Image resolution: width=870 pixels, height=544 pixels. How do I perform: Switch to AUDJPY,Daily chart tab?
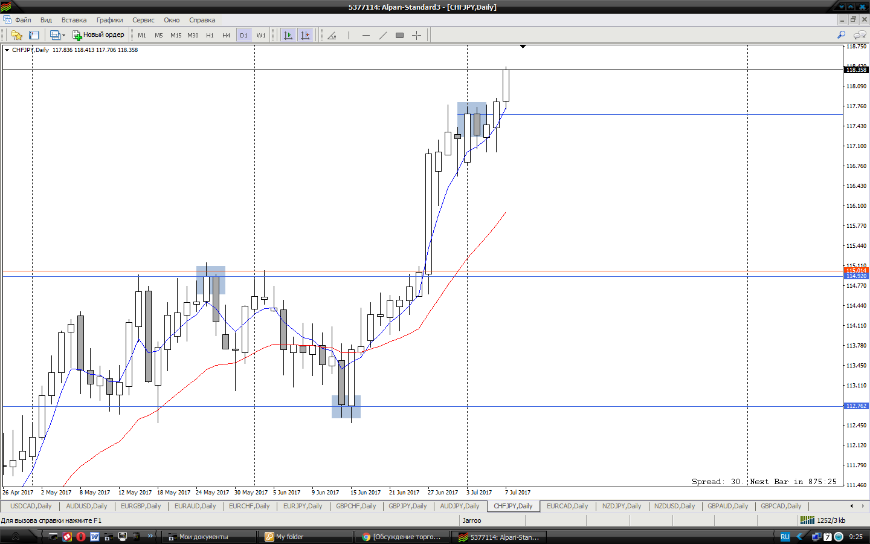pyautogui.click(x=459, y=506)
